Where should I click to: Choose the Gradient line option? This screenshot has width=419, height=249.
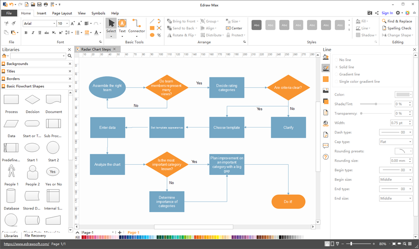349,74
